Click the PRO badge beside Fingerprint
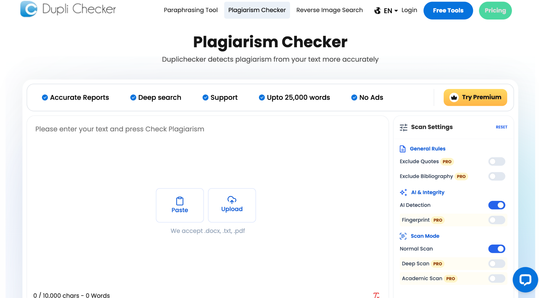The width and height of the screenshot is (539, 298). pyautogui.click(x=438, y=220)
